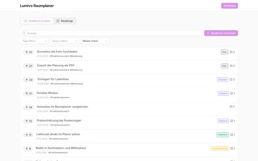
Task: Click 'Geplant' badge on 'Vorlagen für Ladenbau'
Action: 223,80
